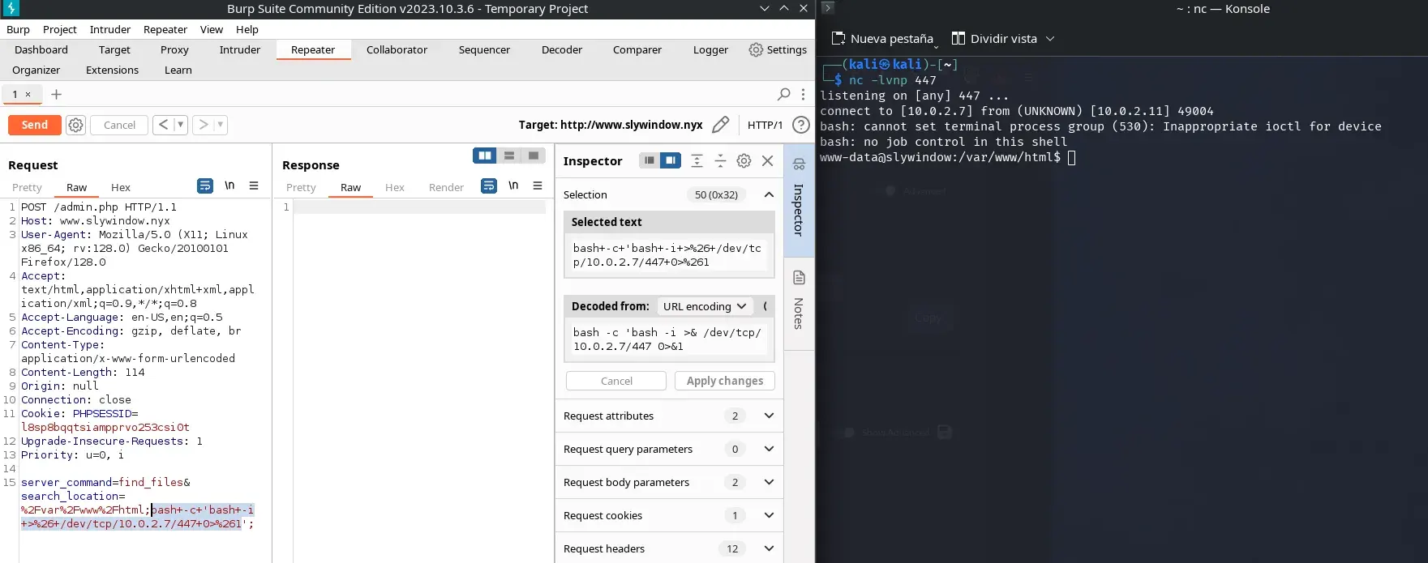Open the View menu

pyautogui.click(x=212, y=29)
